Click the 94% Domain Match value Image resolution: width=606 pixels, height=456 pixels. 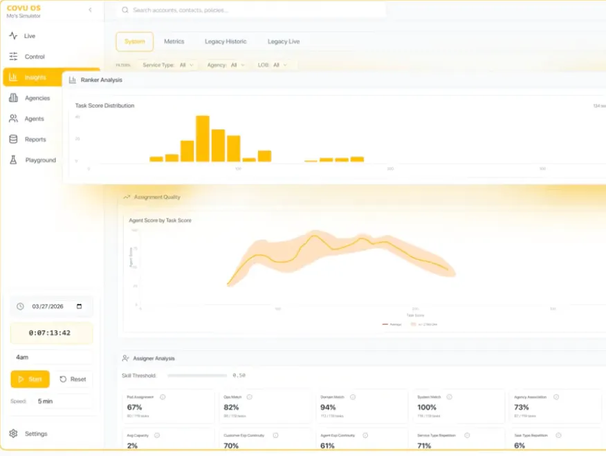(328, 408)
